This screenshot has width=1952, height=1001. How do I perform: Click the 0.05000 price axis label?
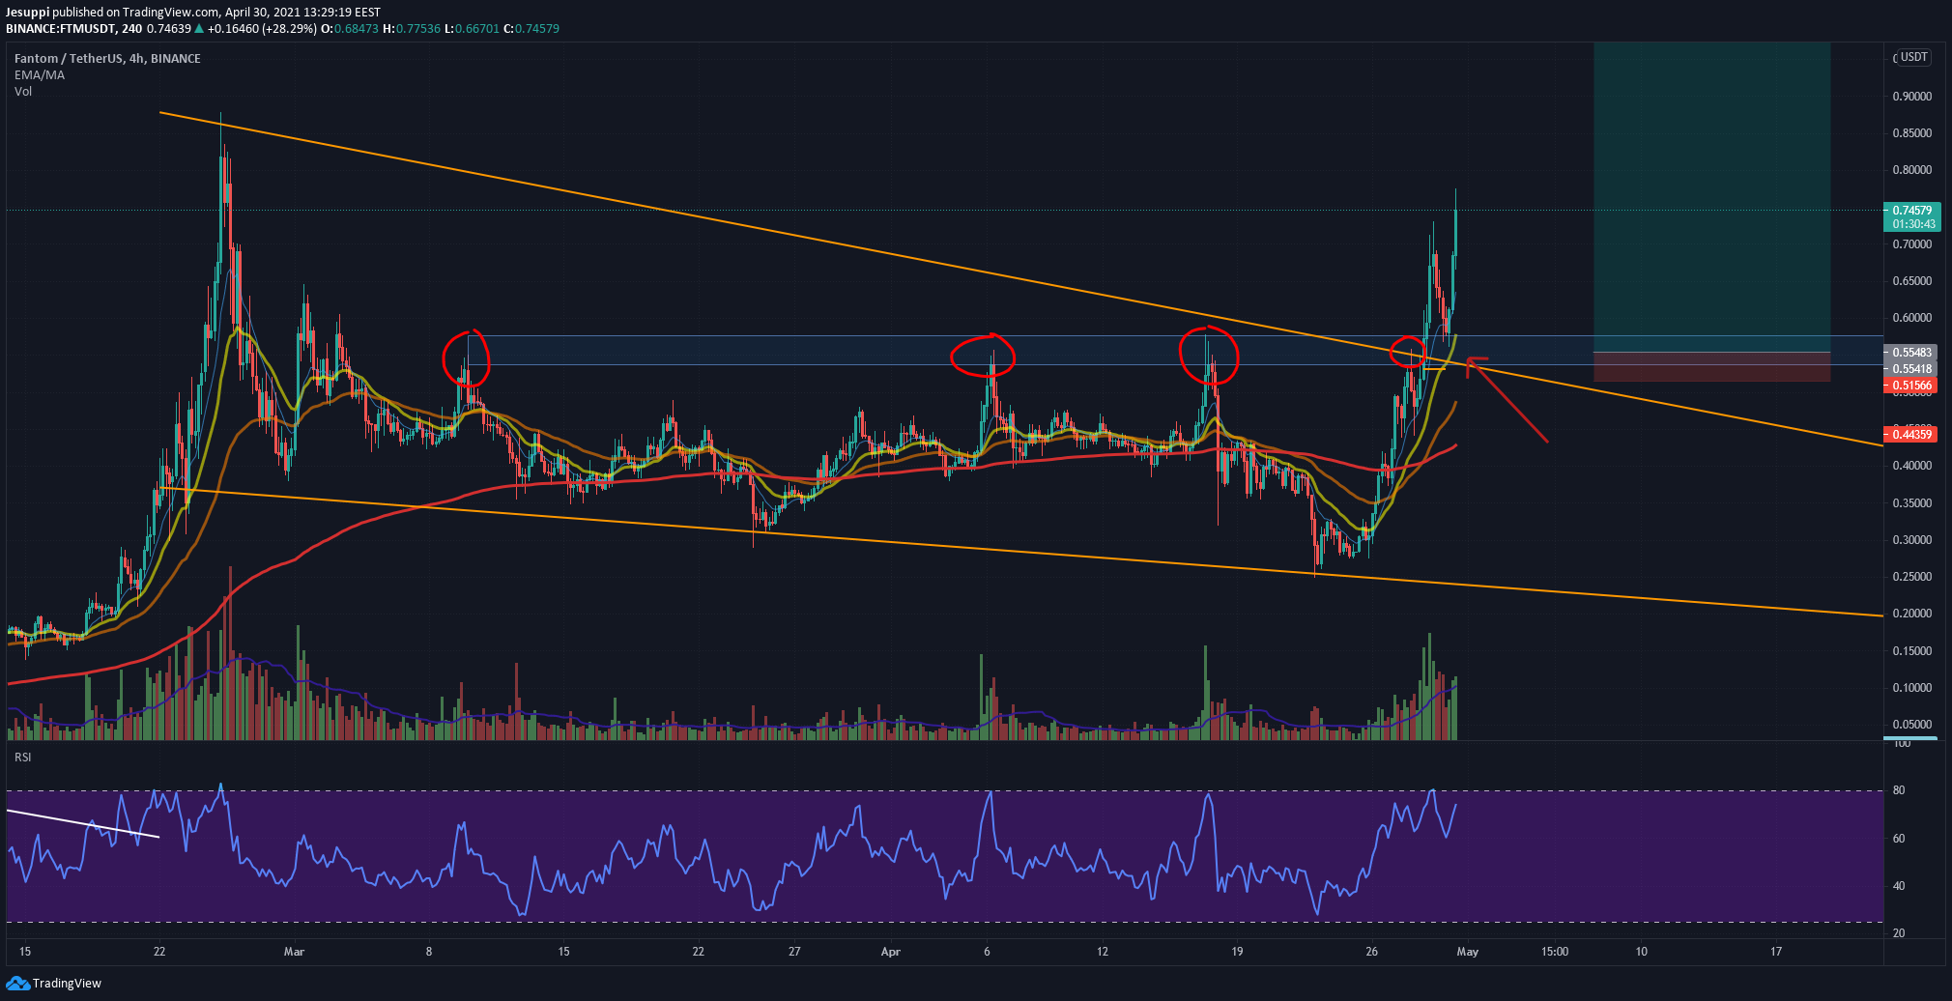pyautogui.click(x=1911, y=724)
